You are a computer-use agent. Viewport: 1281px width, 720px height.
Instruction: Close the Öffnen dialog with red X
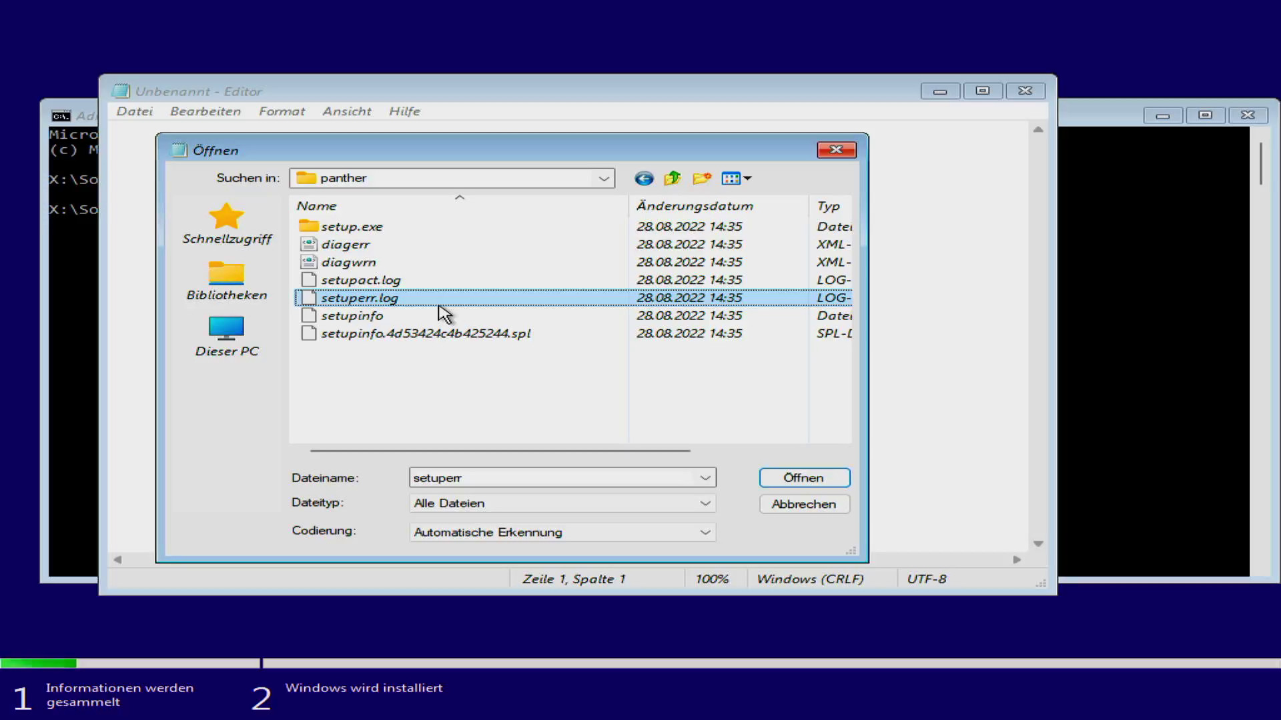[x=836, y=150]
